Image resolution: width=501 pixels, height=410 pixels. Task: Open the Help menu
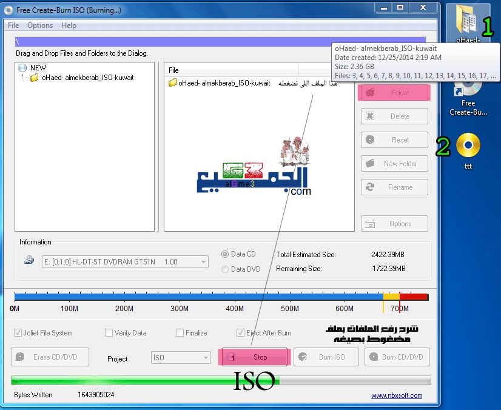(x=69, y=25)
